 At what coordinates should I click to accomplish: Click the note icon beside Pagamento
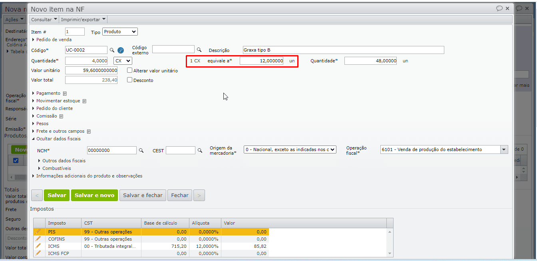(65, 94)
